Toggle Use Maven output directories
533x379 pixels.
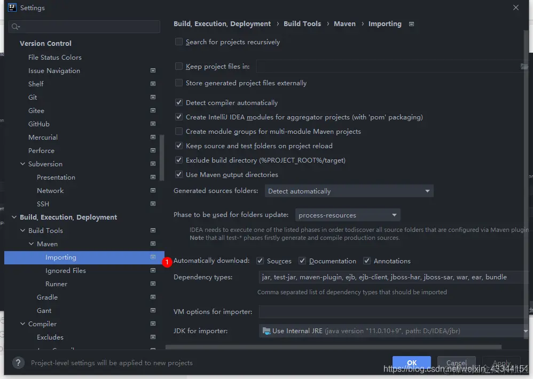[178, 174]
